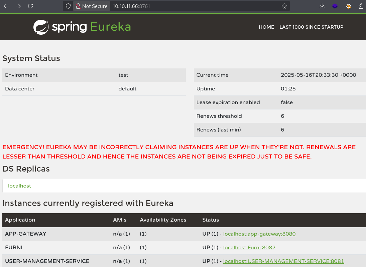Image resolution: width=366 pixels, height=267 pixels.
Task: Open the tracking protection shield icon
Action: click(x=68, y=6)
